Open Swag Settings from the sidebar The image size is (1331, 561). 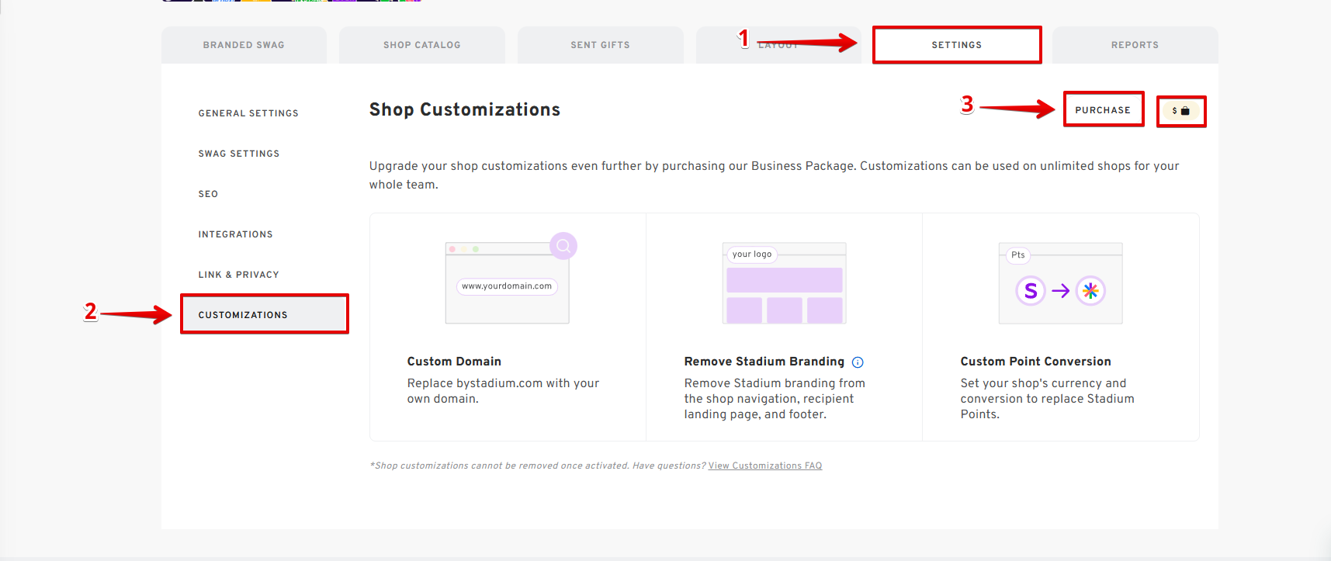(239, 154)
